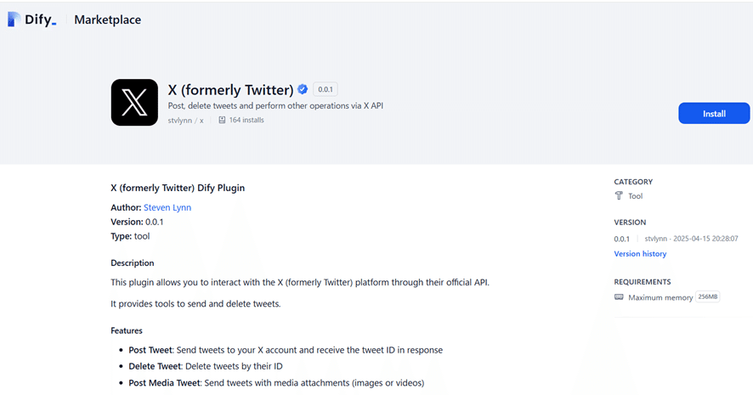Click the 0.0.1 version badge near the title
Screen dimensions: 753x395
pos(326,89)
